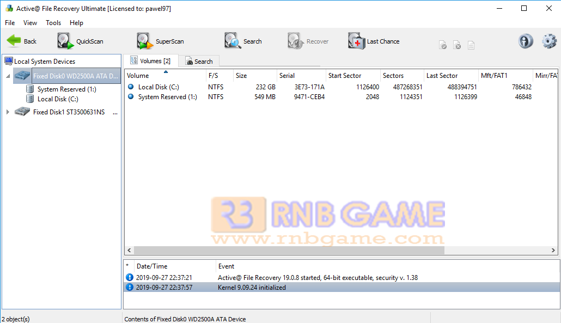Click the info icon for the Kernel initialized entry
The image size is (561, 323).
[x=130, y=287]
